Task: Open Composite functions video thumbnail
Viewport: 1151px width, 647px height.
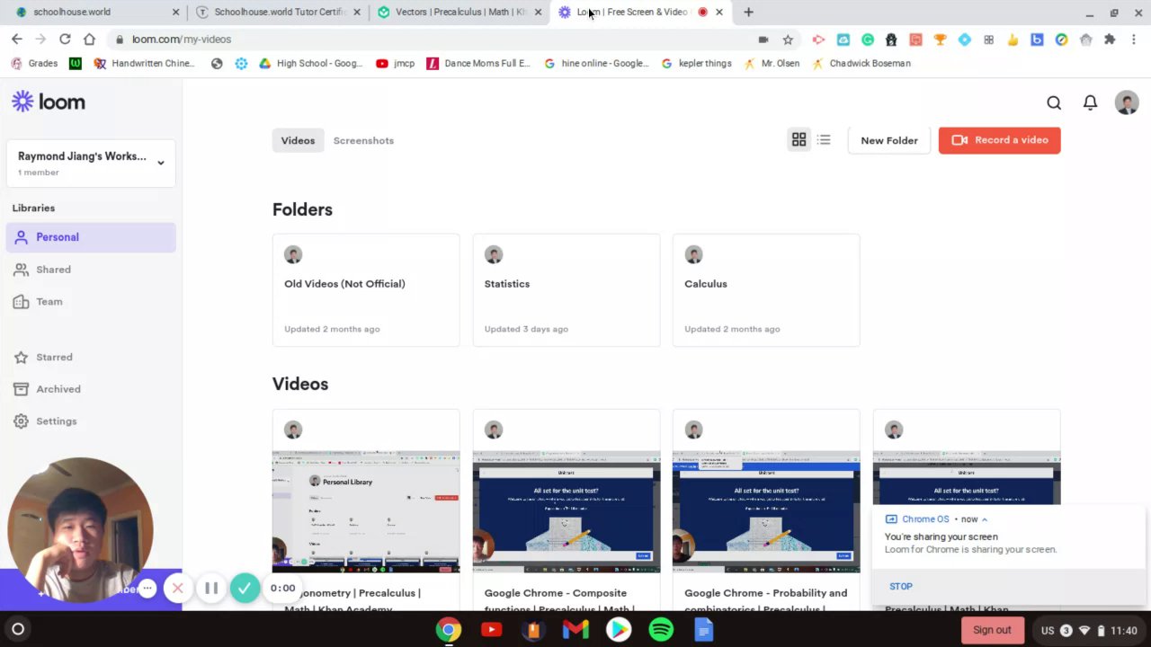Action: tap(567, 511)
